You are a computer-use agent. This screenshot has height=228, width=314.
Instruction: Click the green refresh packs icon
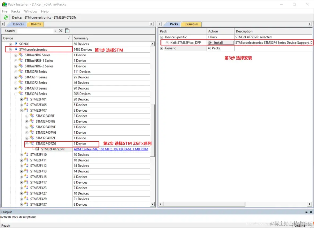(x=6, y=18)
